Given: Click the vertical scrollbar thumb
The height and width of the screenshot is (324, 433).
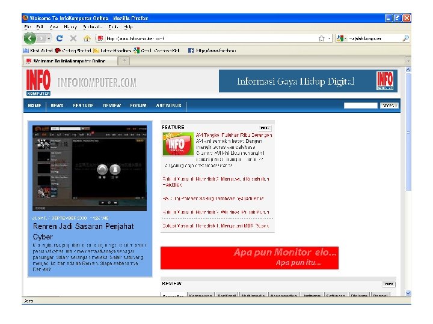Looking at the screenshot, I should click(408, 132).
